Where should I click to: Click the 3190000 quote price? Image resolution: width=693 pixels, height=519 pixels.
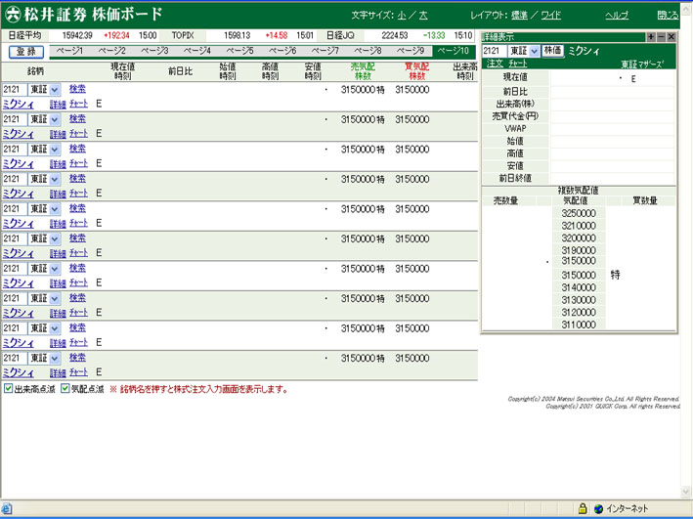579,250
